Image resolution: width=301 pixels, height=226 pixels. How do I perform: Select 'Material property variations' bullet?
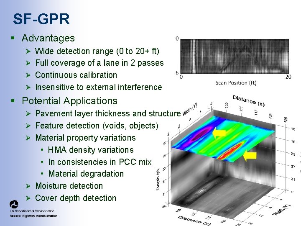[x=85, y=138]
